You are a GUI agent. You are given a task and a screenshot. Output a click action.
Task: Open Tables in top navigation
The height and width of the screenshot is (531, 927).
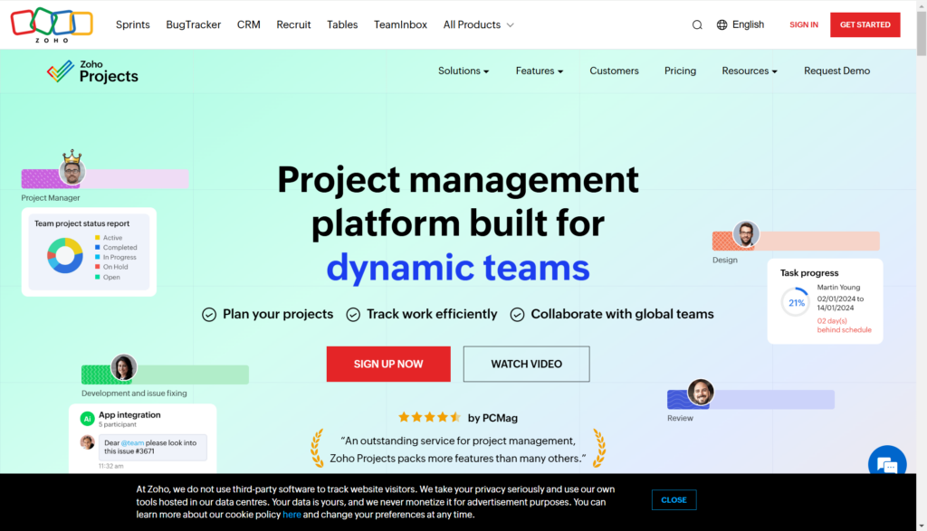tap(342, 24)
